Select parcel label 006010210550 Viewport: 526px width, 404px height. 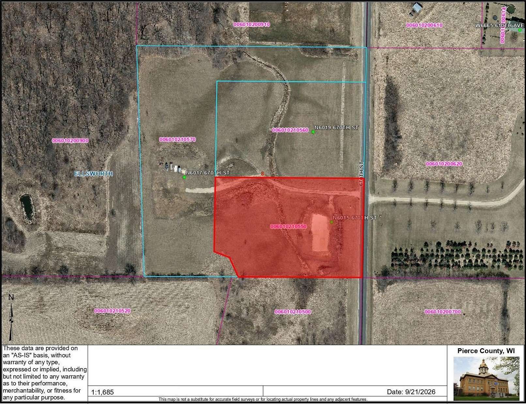coord(288,226)
